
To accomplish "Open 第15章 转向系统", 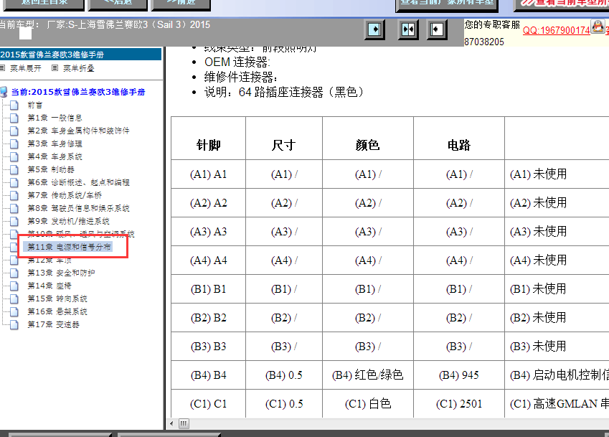I will pos(57,299).
